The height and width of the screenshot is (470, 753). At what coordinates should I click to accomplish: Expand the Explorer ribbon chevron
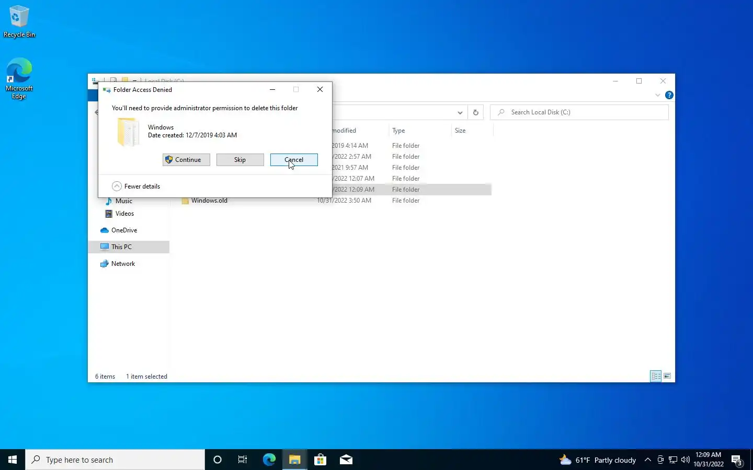[x=657, y=95]
